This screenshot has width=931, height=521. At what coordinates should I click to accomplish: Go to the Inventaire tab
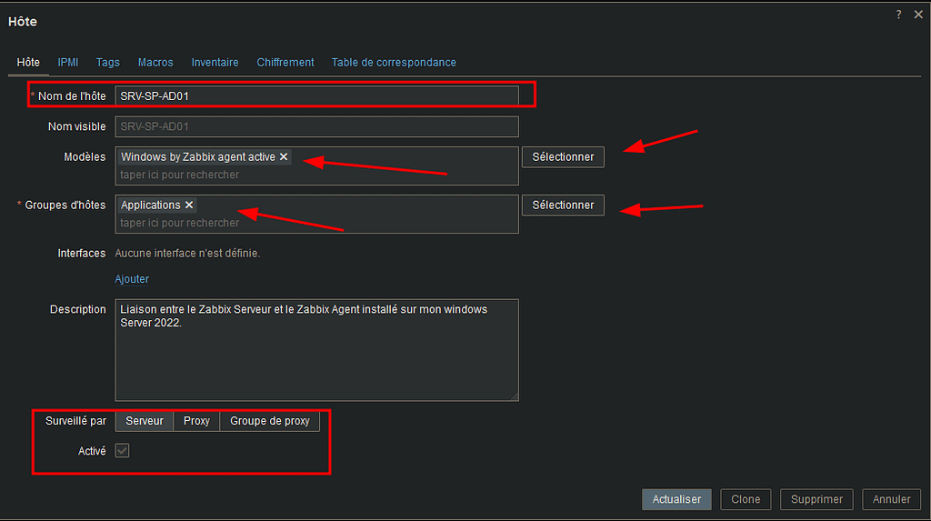point(215,63)
